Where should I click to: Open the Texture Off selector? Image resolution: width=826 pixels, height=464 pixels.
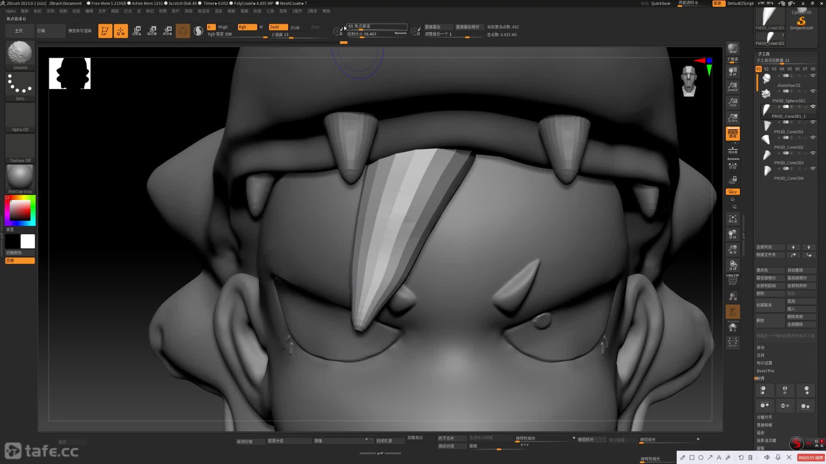[20, 148]
